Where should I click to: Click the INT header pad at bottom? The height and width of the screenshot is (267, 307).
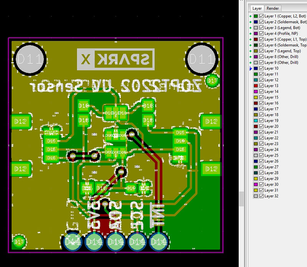[x=158, y=242]
